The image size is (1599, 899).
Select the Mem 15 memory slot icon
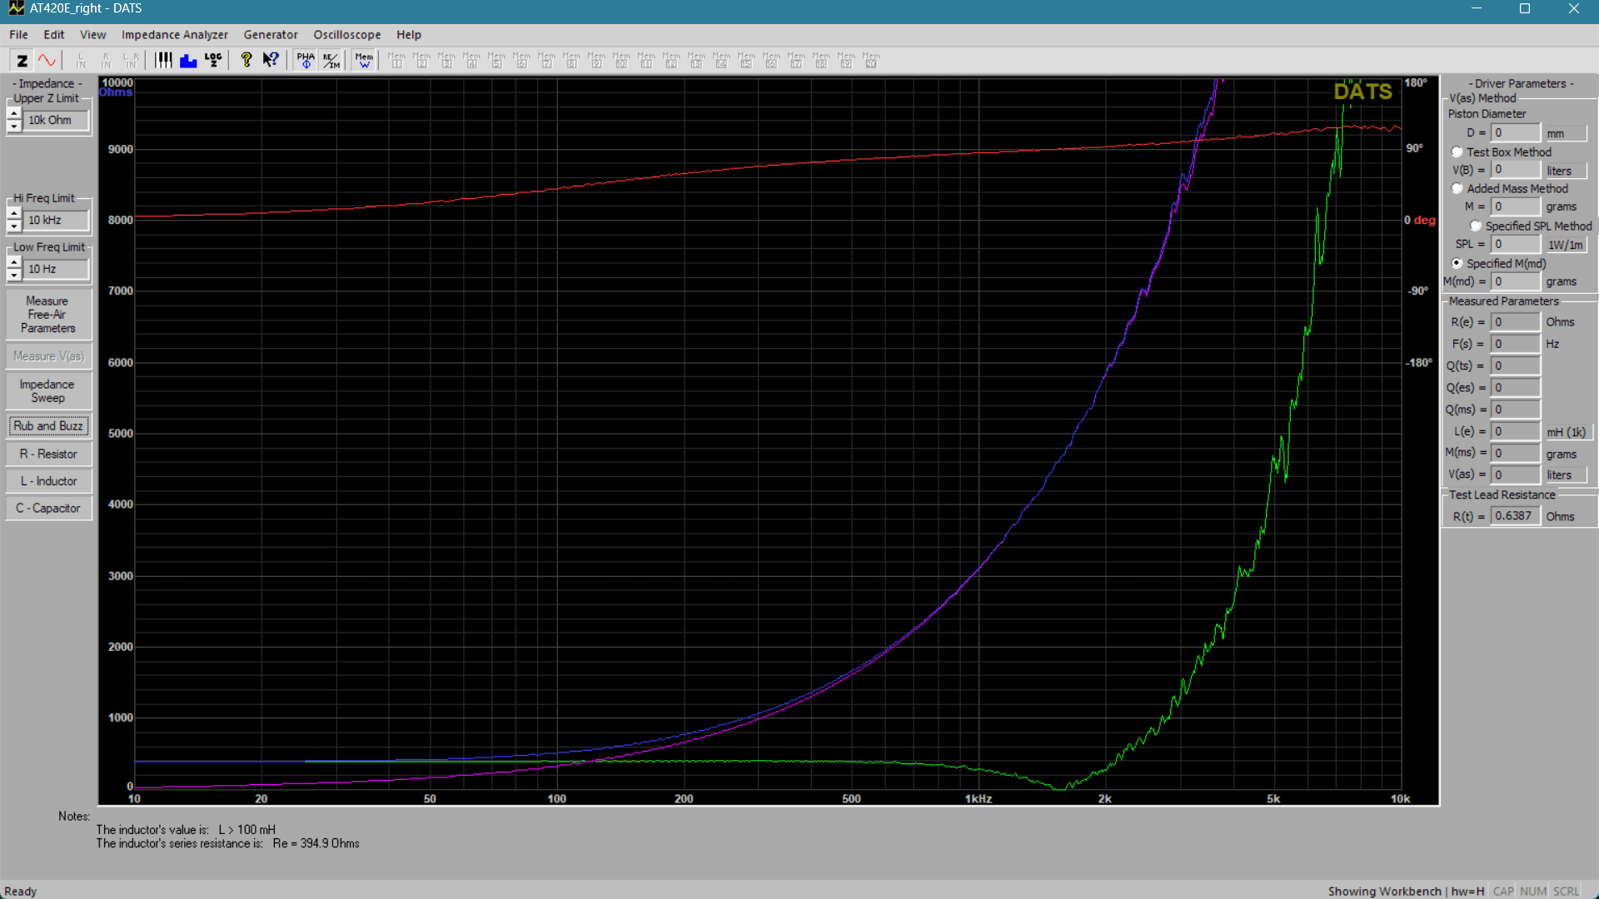click(746, 60)
